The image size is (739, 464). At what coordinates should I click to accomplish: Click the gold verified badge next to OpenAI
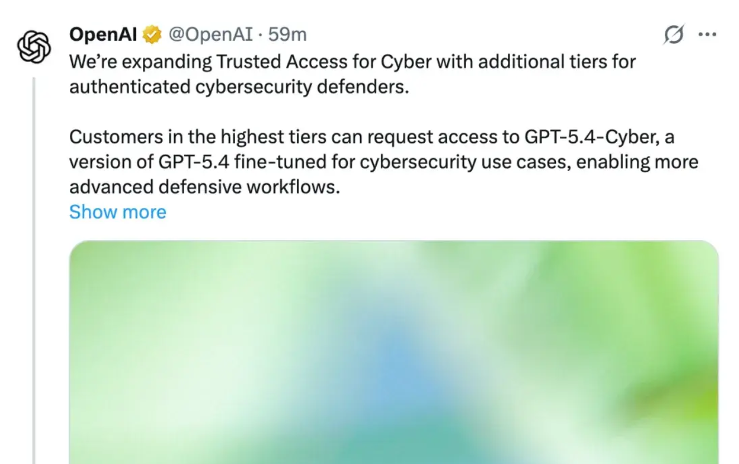(151, 33)
